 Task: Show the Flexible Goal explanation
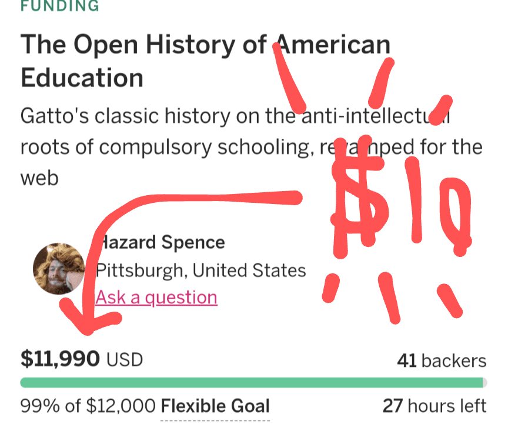pyautogui.click(x=215, y=406)
